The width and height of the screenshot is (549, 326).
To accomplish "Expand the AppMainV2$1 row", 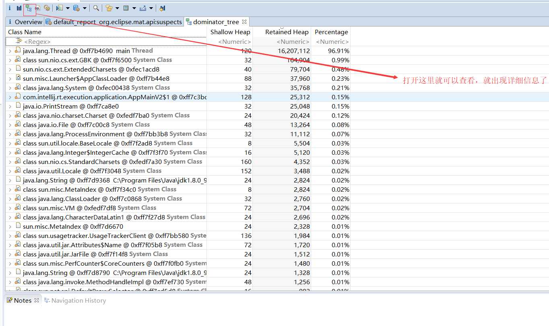I will click(10, 97).
